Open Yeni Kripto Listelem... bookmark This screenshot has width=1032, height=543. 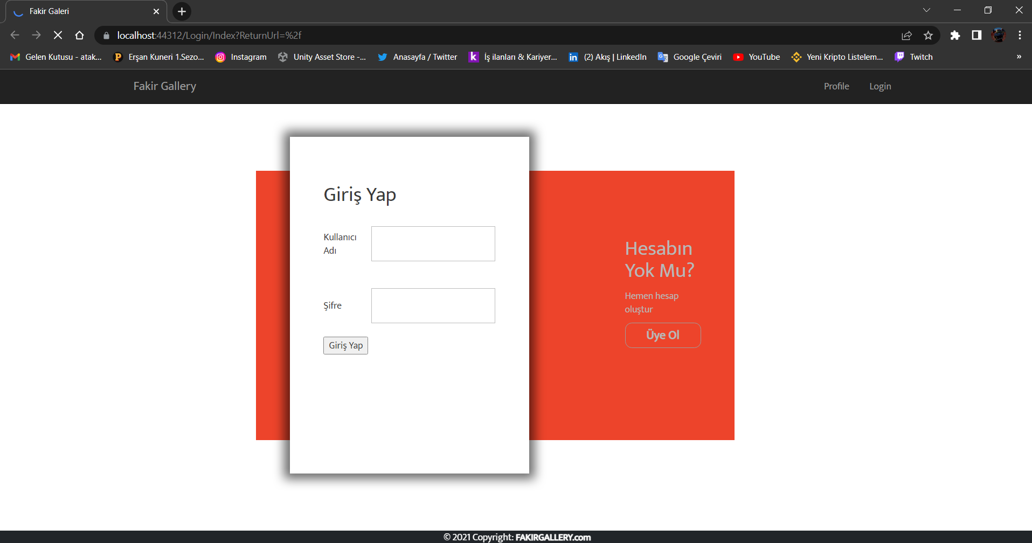point(837,57)
